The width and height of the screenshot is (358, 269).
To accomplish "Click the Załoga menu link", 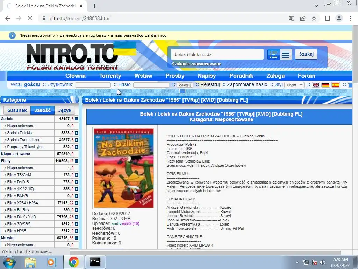I will tap(275, 76).
